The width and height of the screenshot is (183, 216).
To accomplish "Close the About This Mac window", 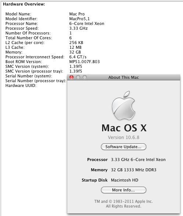I will 72,77.
